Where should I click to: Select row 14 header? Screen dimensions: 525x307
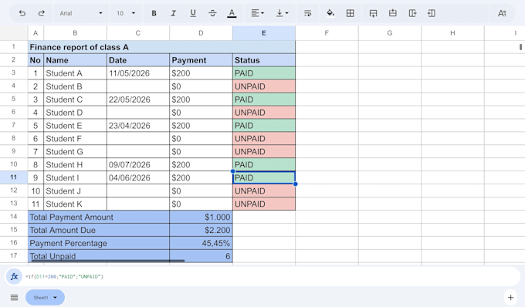[x=14, y=217]
